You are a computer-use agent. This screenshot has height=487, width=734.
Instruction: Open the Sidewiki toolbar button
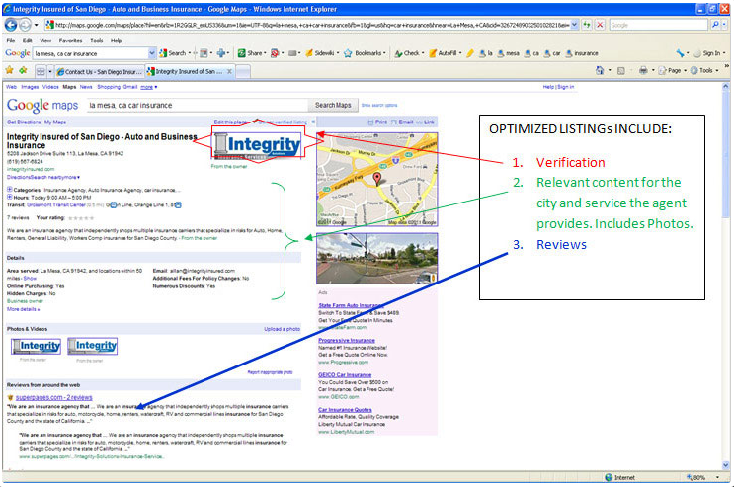pyautogui.click(x=320, y=53)
